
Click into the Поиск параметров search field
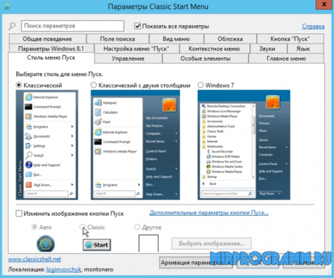pos(72,26)
